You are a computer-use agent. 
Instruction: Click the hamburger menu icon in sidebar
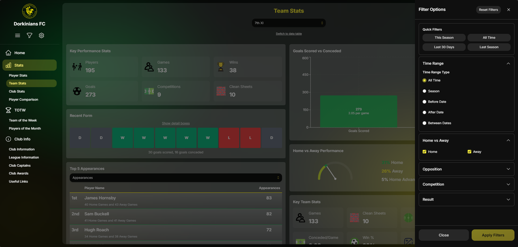point(17,36)
